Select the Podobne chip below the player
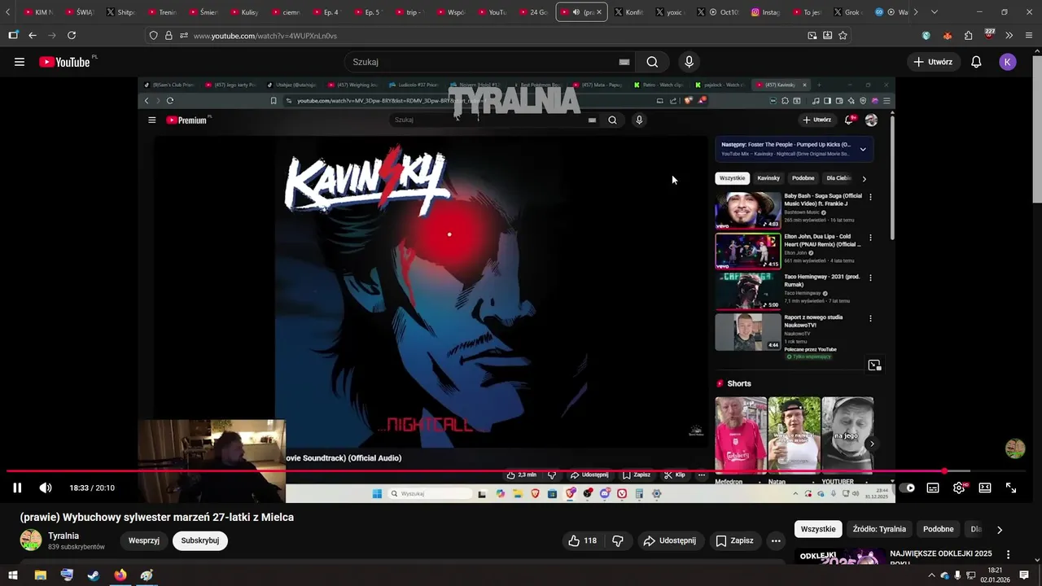 [939, 529]
